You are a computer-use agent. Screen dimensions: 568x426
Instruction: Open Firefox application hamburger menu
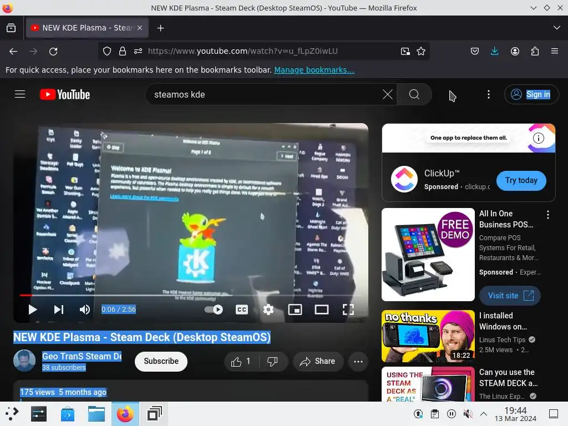point(555,51)
